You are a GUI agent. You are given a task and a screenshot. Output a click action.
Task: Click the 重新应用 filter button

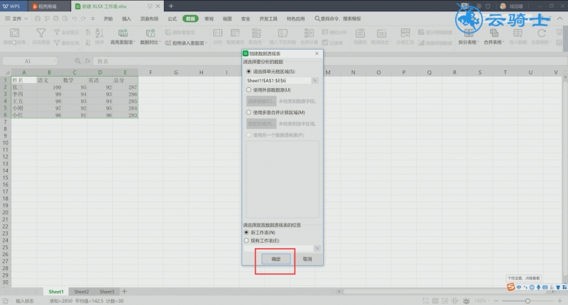pyautogui.click(x=66, y=43)
